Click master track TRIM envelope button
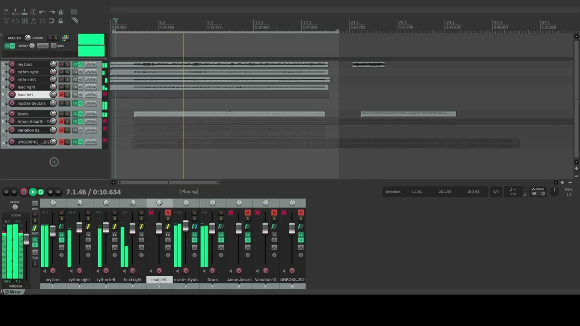The width and height of the screenshot is (580, 326). 43,46
